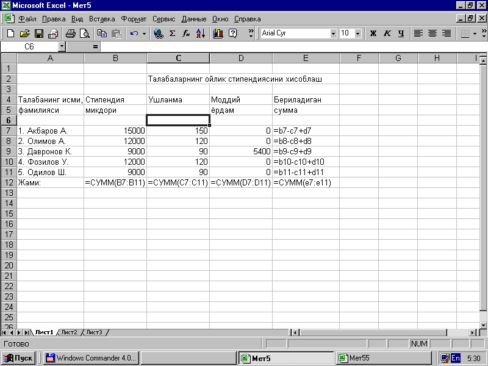Switch to Мет55 taskbar window

pos(384,358)
